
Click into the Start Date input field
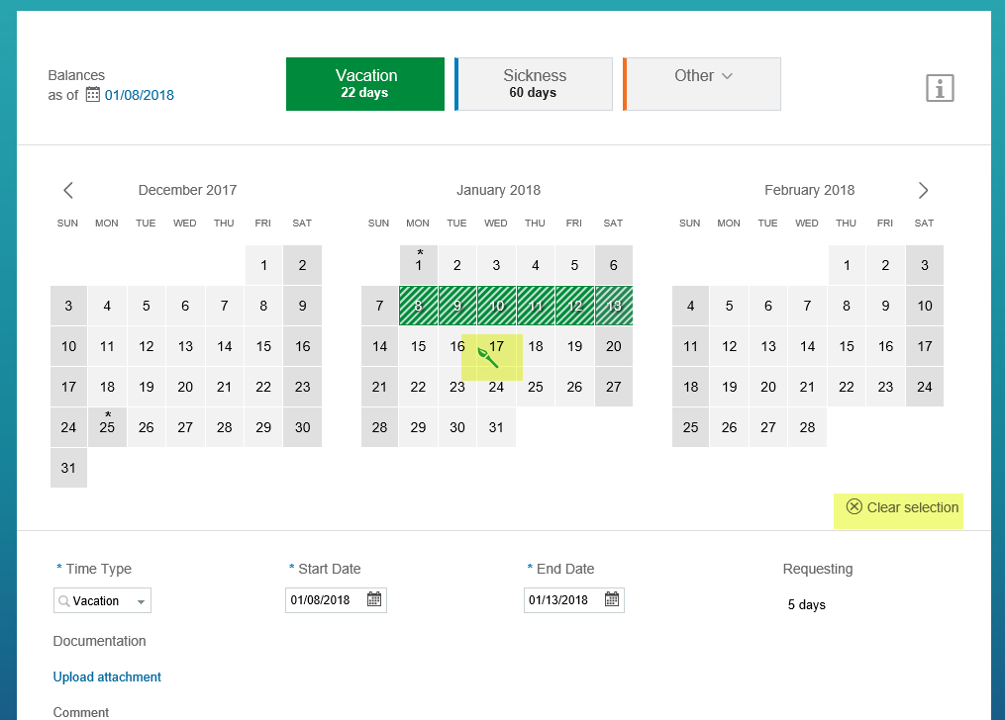coord(326,600)
